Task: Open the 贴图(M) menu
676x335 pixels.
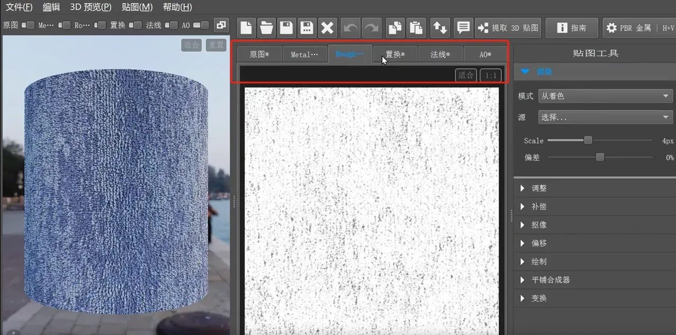Action: click(x=137, y=7)
